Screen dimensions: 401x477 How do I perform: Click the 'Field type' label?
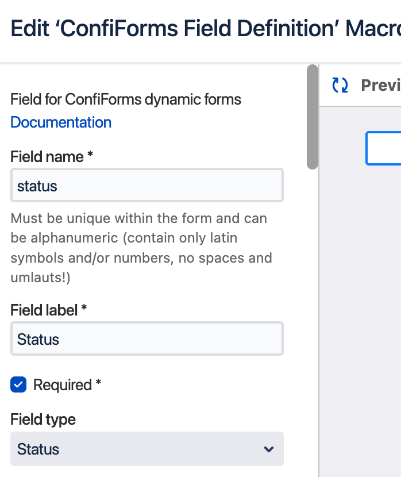pyautogui.click(x=43, y=419)
